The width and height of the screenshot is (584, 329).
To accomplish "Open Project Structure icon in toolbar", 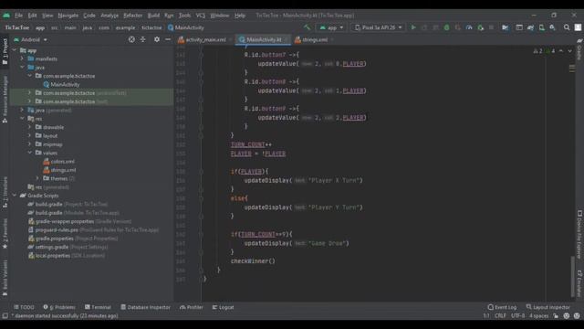I will pyautogui.click(x=505, y=27).
